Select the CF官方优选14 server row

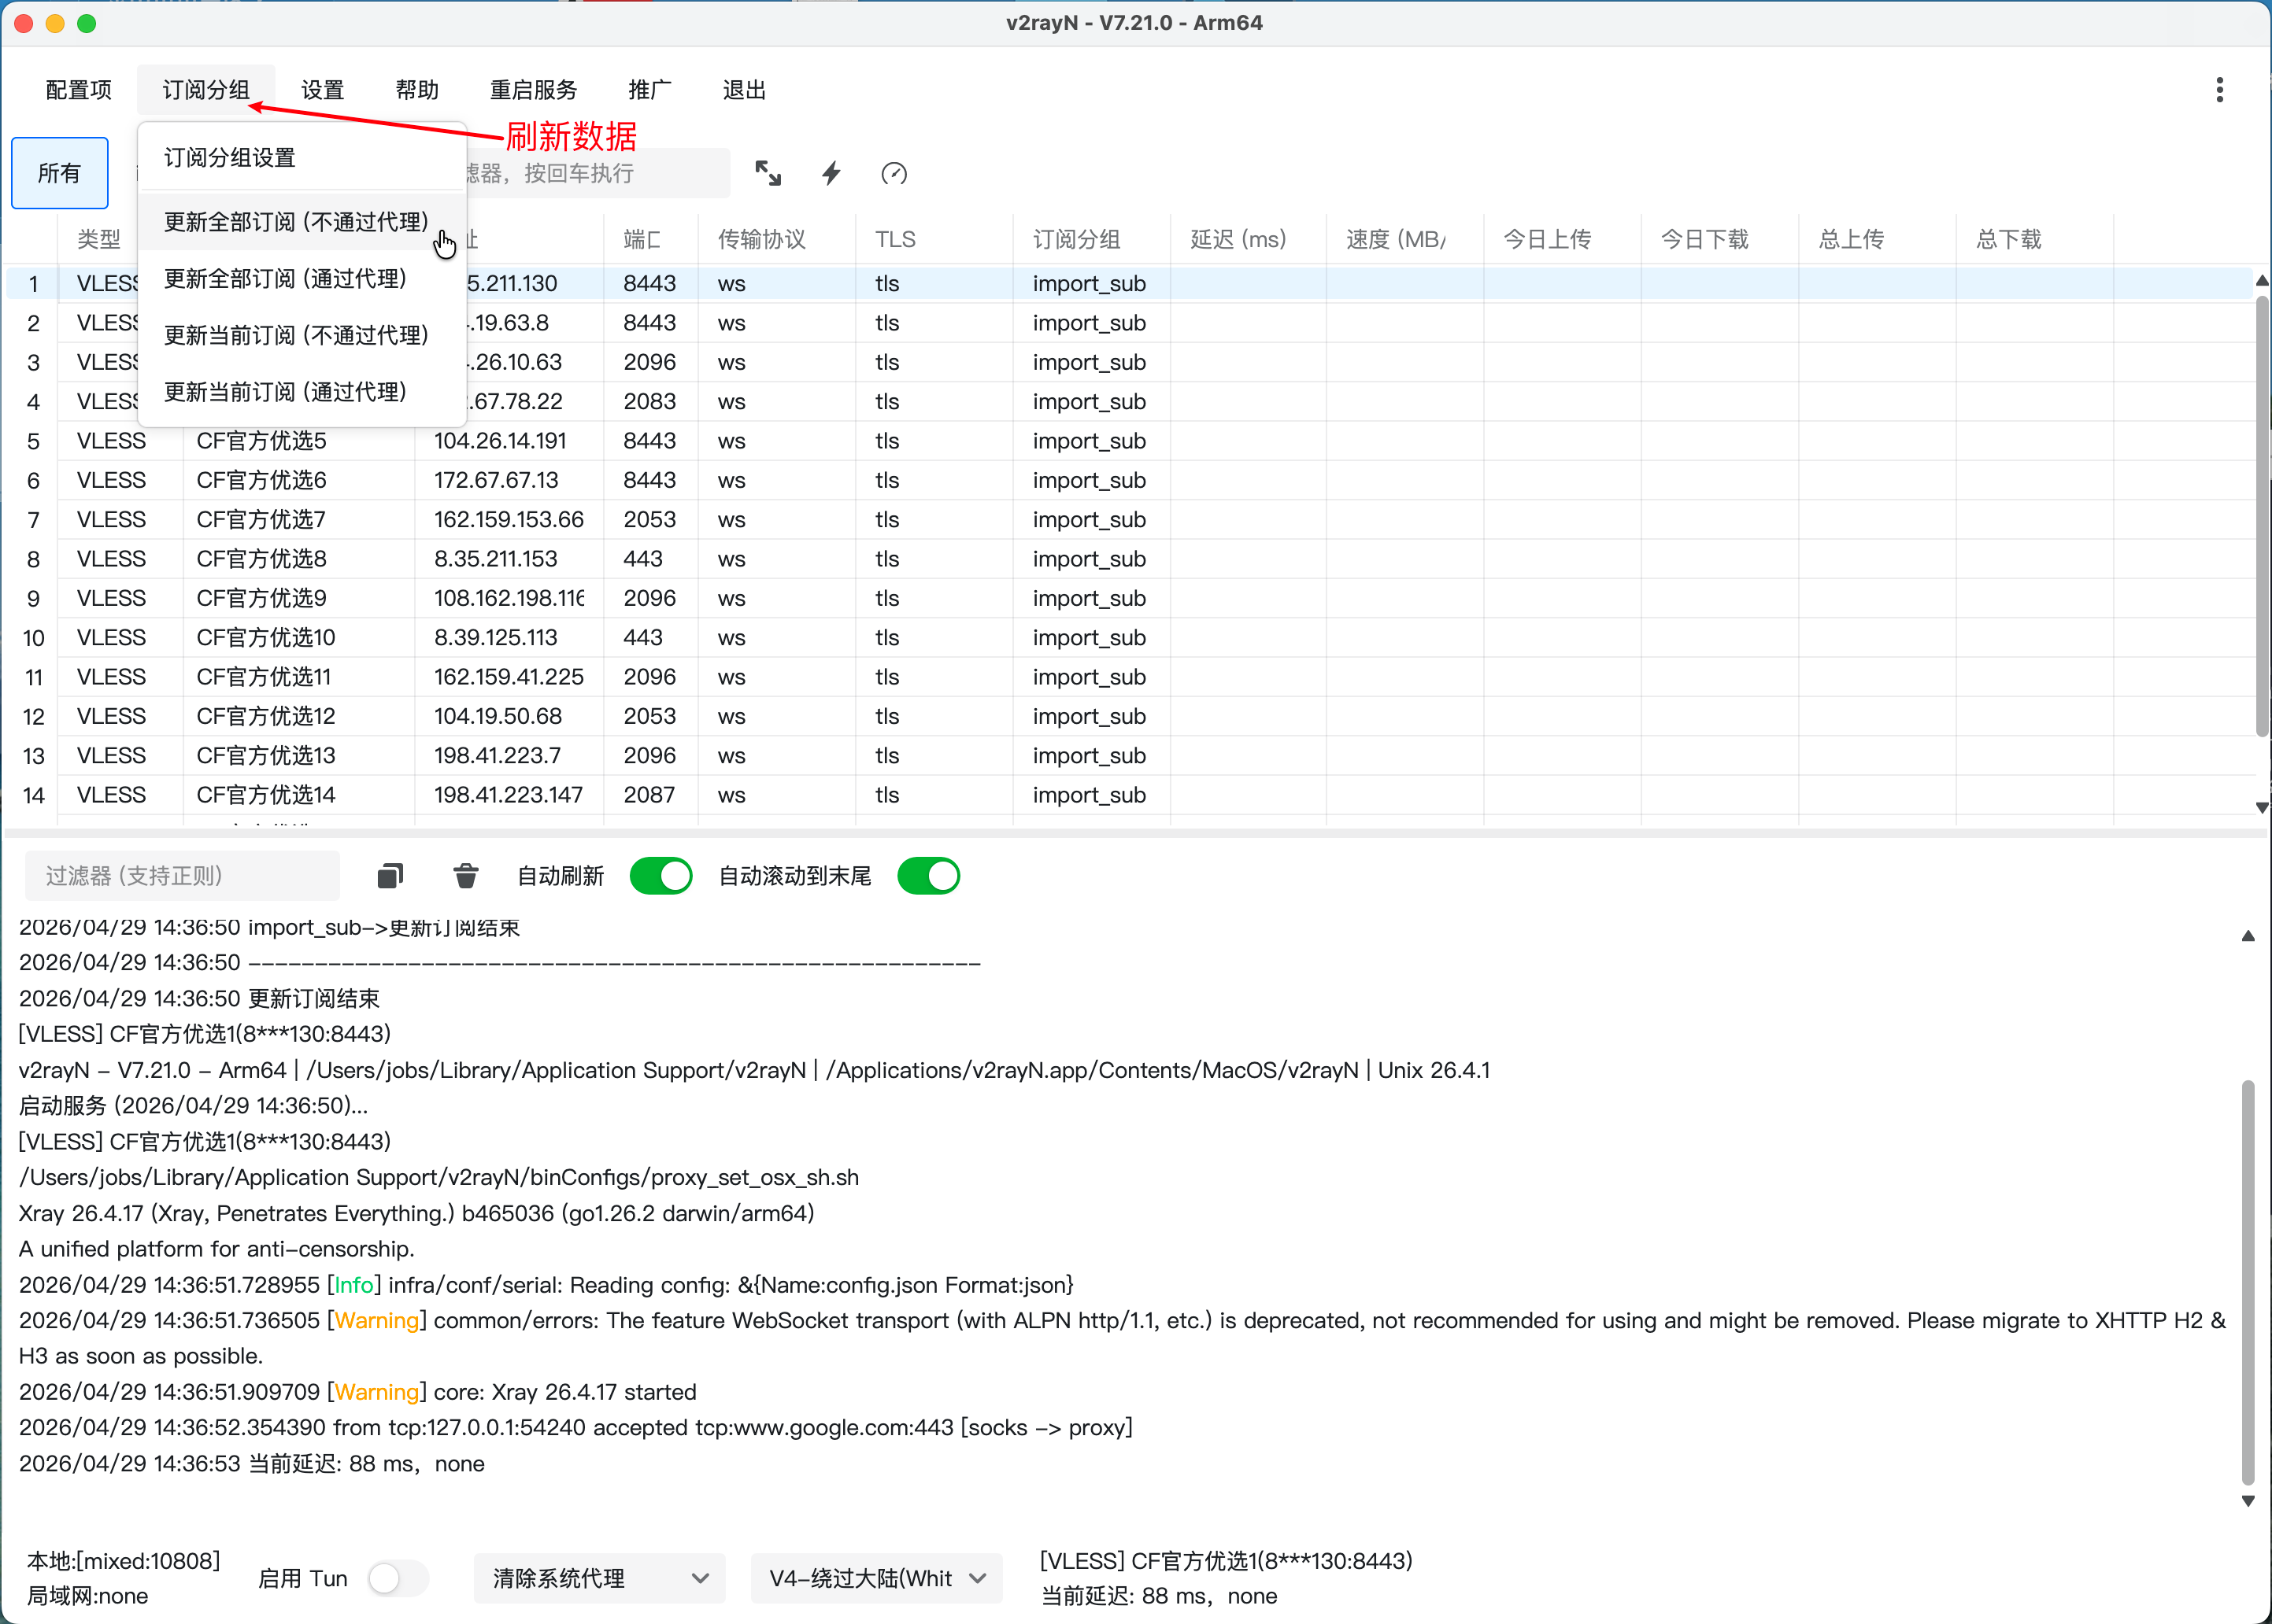tap(1130, 795)
